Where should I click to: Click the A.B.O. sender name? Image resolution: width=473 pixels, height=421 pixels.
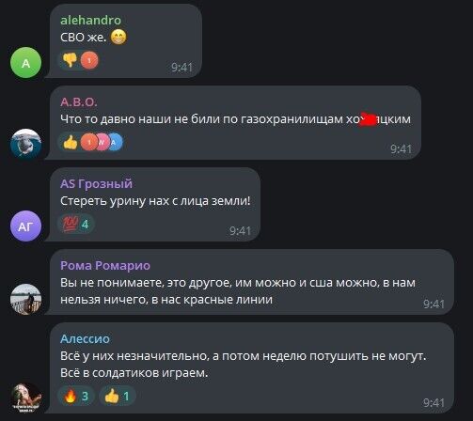click(79, 102)
